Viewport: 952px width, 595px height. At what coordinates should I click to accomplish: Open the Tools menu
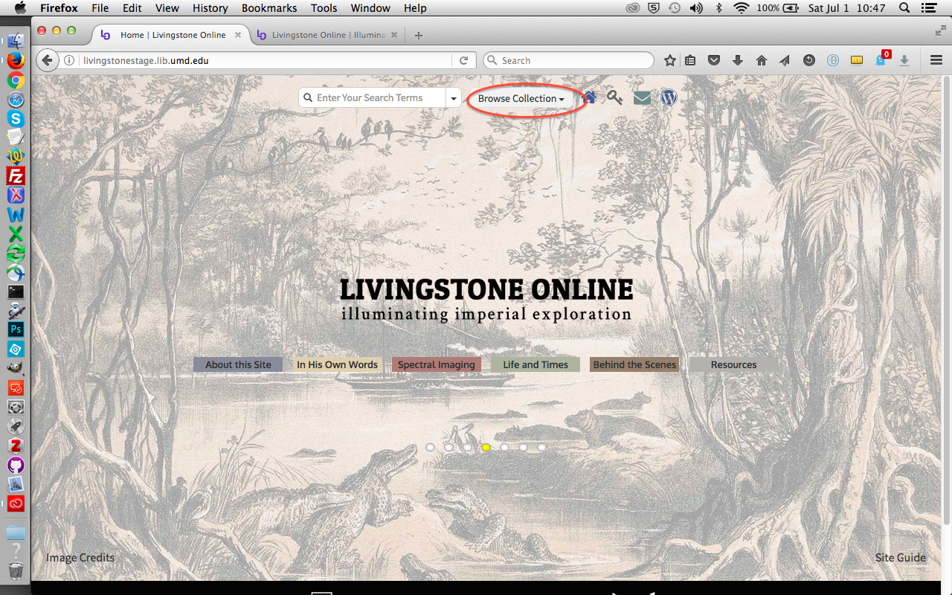[x=324, y=8]
